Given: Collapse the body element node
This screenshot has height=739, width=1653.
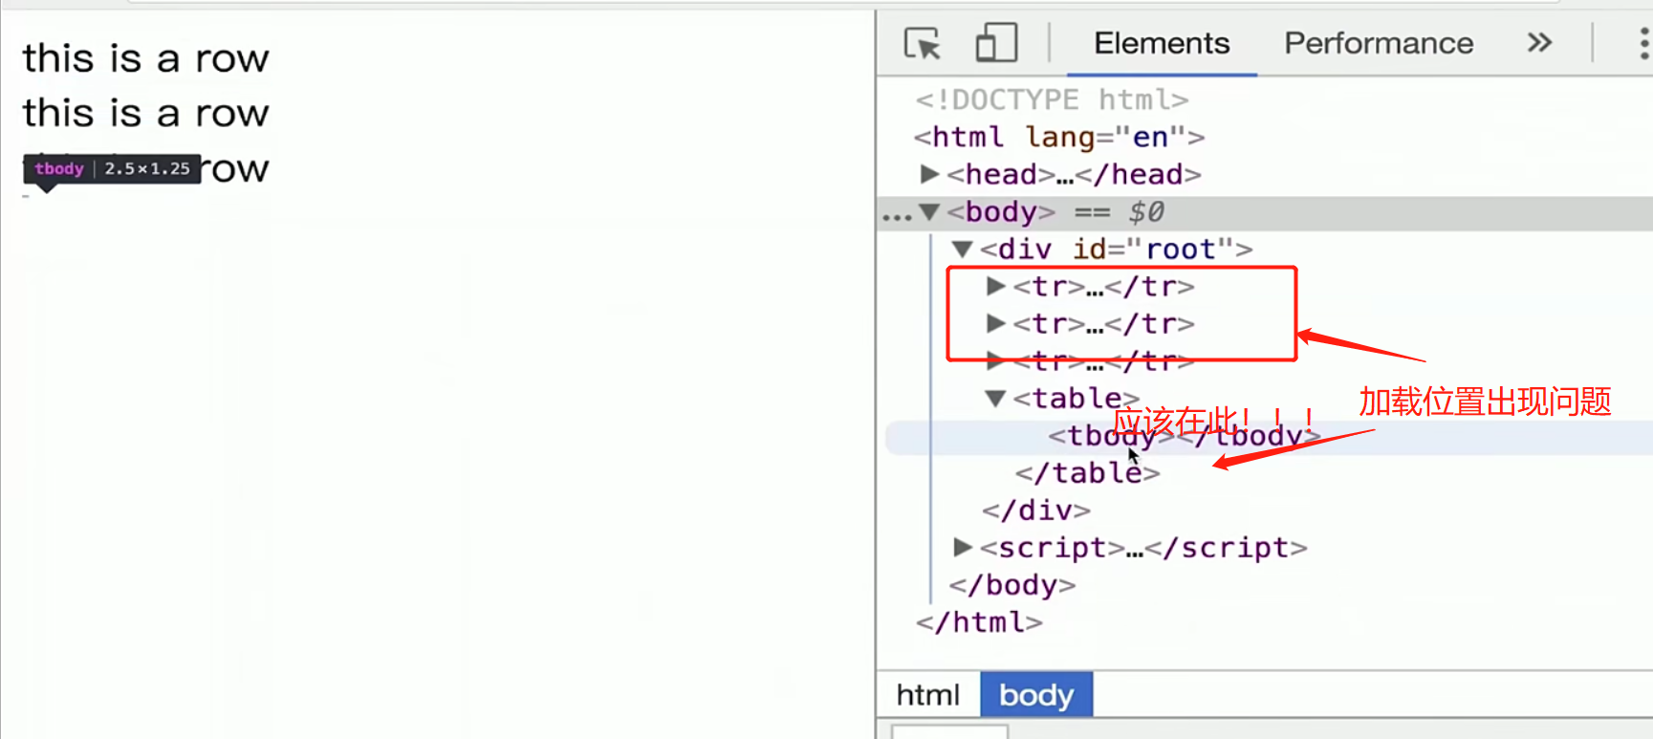Looking at the screenshot, I should 928,211.
